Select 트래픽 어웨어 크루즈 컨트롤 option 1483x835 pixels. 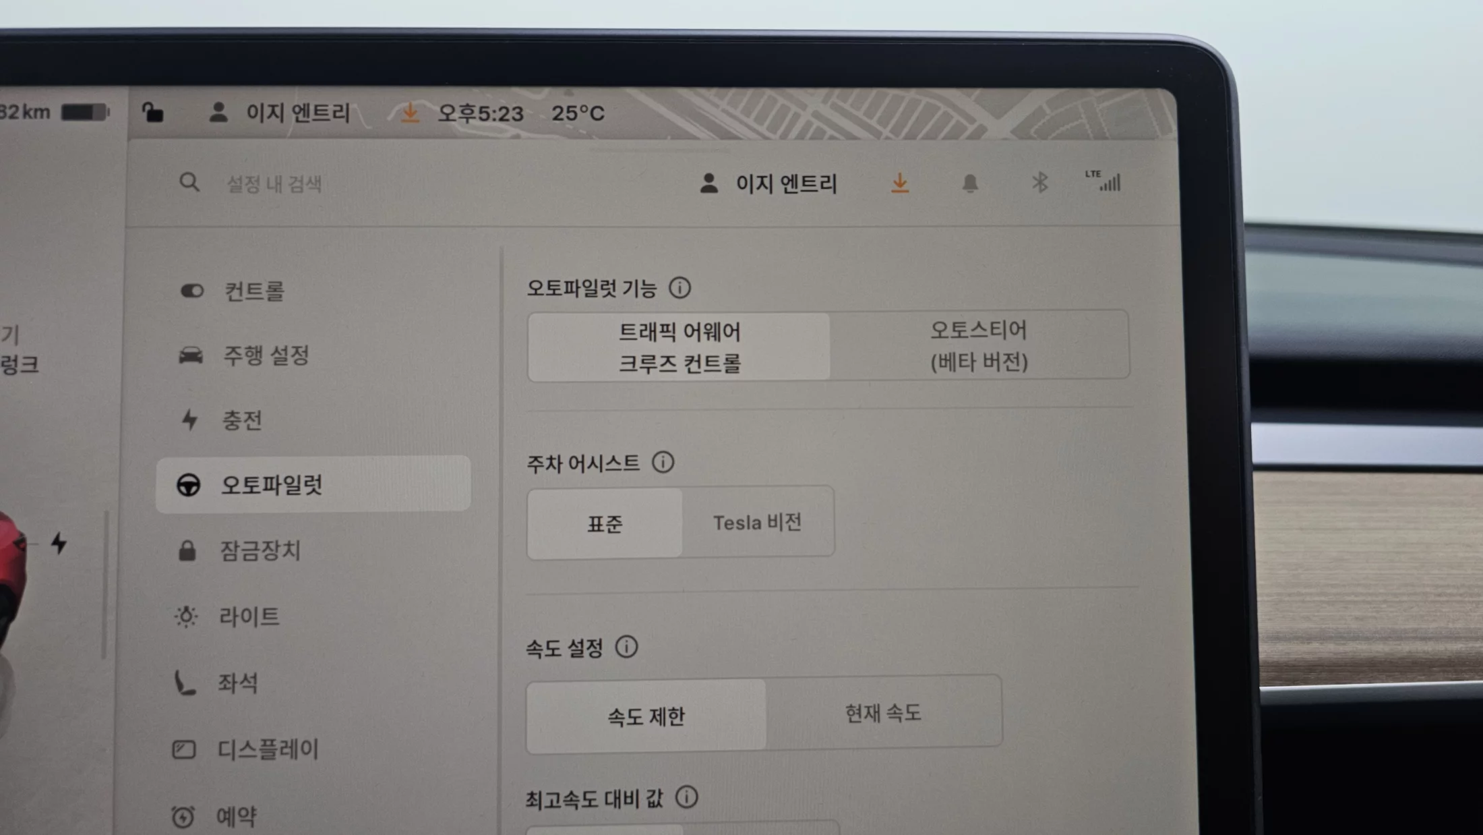(679, 347)
